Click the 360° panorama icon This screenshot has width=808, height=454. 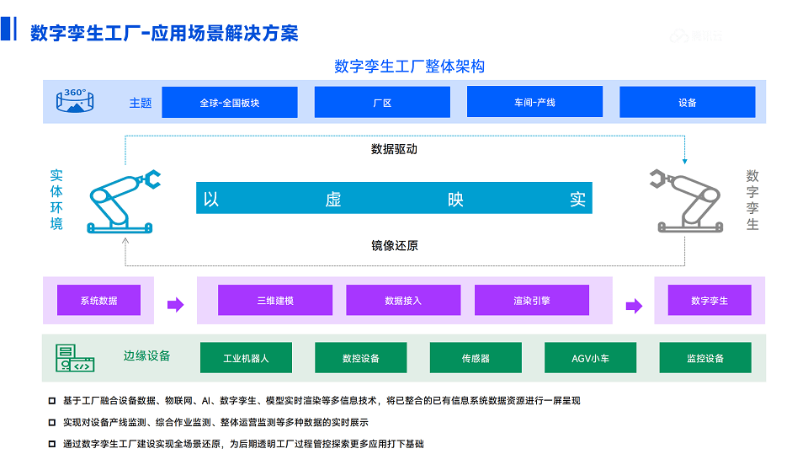[x=75, y=100]
